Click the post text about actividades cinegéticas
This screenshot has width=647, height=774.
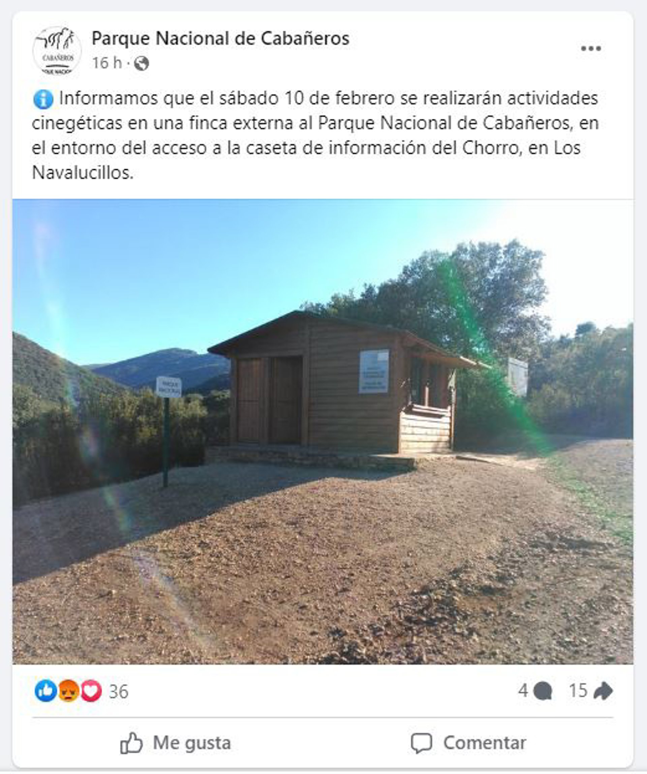[315, 135]
